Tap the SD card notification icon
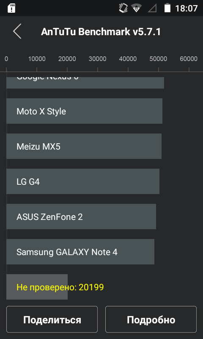The height and width of the screenshot is (339, 203). pyautogui.click(x=11, y=8)
